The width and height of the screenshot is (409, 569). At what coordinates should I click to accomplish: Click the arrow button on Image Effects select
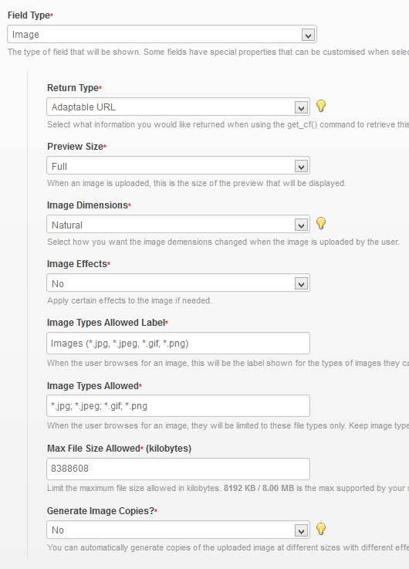301,284
